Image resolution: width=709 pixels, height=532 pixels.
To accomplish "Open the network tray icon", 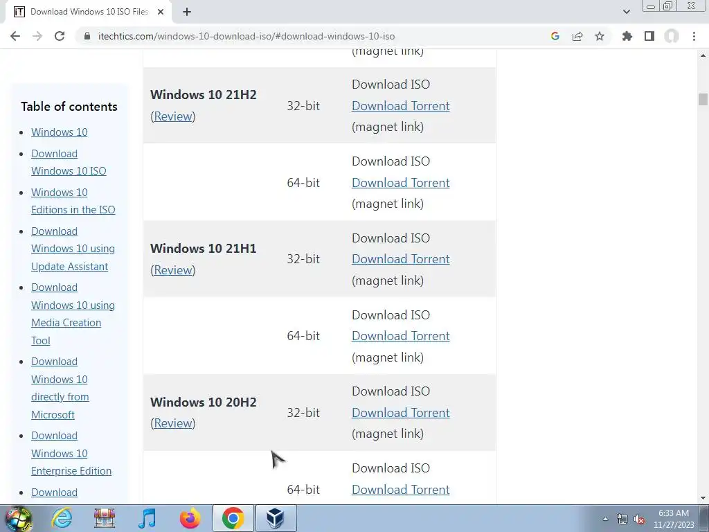I will [x=622, y=520].
